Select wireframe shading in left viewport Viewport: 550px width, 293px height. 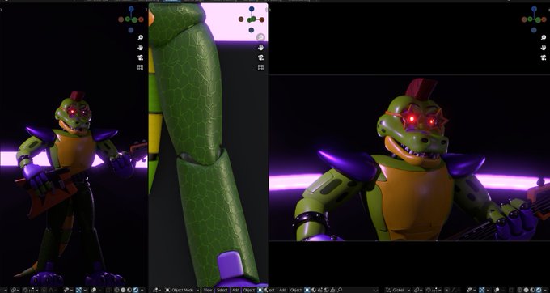coord(116,290)
